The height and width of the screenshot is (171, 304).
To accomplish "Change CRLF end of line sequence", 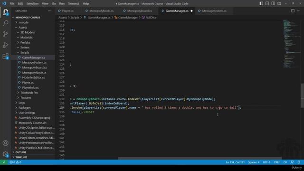I will tap(276, 162).
